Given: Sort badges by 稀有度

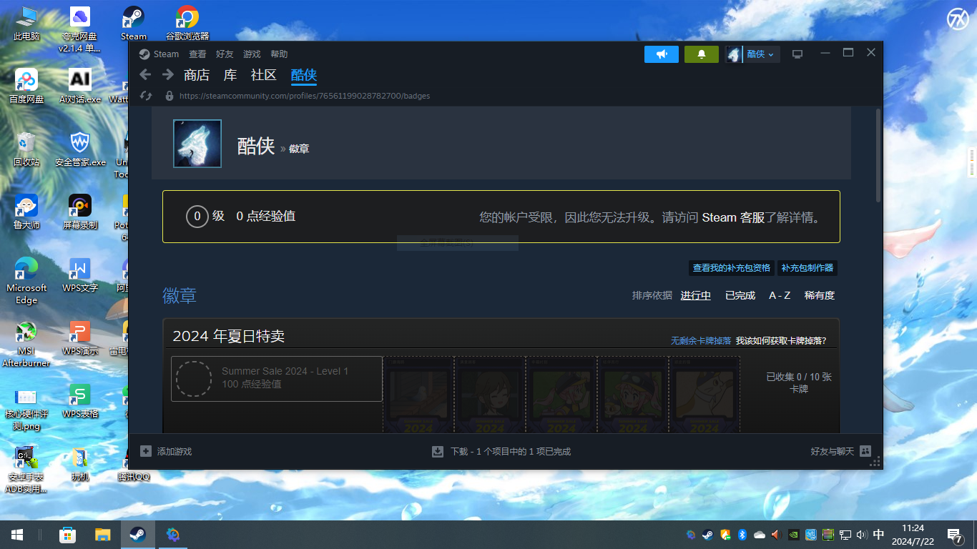Looking at the screenshot, I should tap(820, 295).
